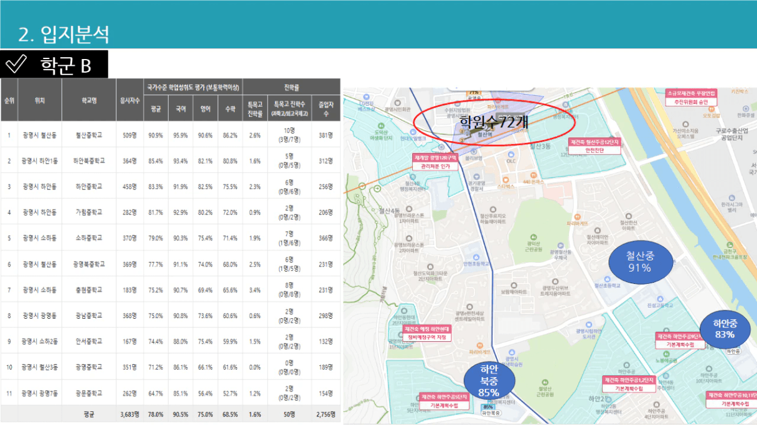Image resolution: width=757 pixels, height=425 pixels.
Task: Click the 재개발 광명12R구역 관리처분 인가 label
Action: pos(435,163)
